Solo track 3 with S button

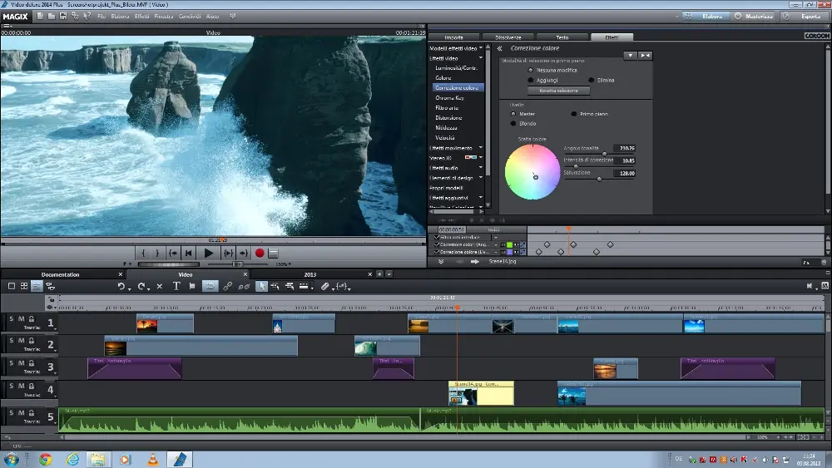pos(11,363)
